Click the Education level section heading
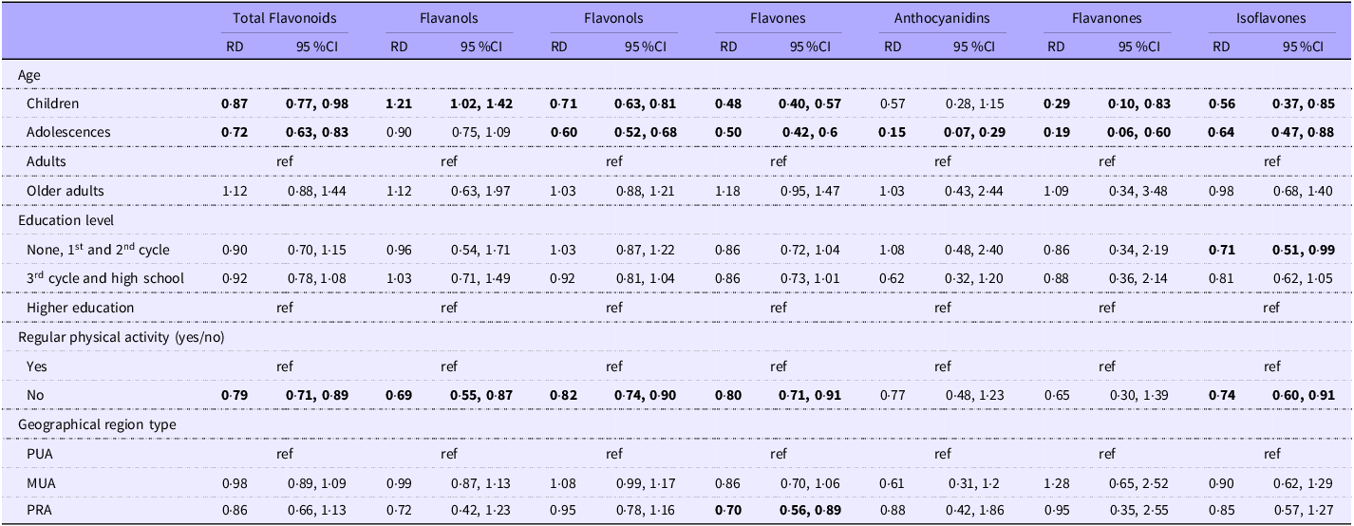 [66, 219]
